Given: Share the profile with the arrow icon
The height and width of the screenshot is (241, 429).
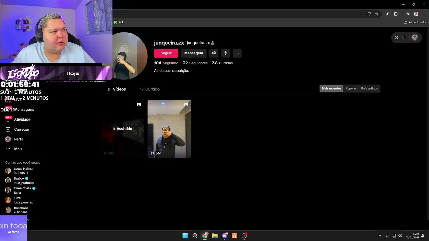Looking at the screenshot, I should coord(226,53).
